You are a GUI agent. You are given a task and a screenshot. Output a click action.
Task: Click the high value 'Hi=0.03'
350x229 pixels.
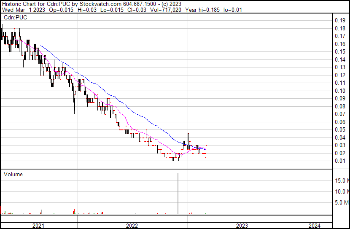pyautogui.click(x=87, y=10)
